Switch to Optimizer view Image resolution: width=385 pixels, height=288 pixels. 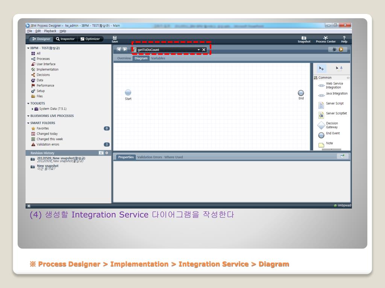[x=90, y=39]
